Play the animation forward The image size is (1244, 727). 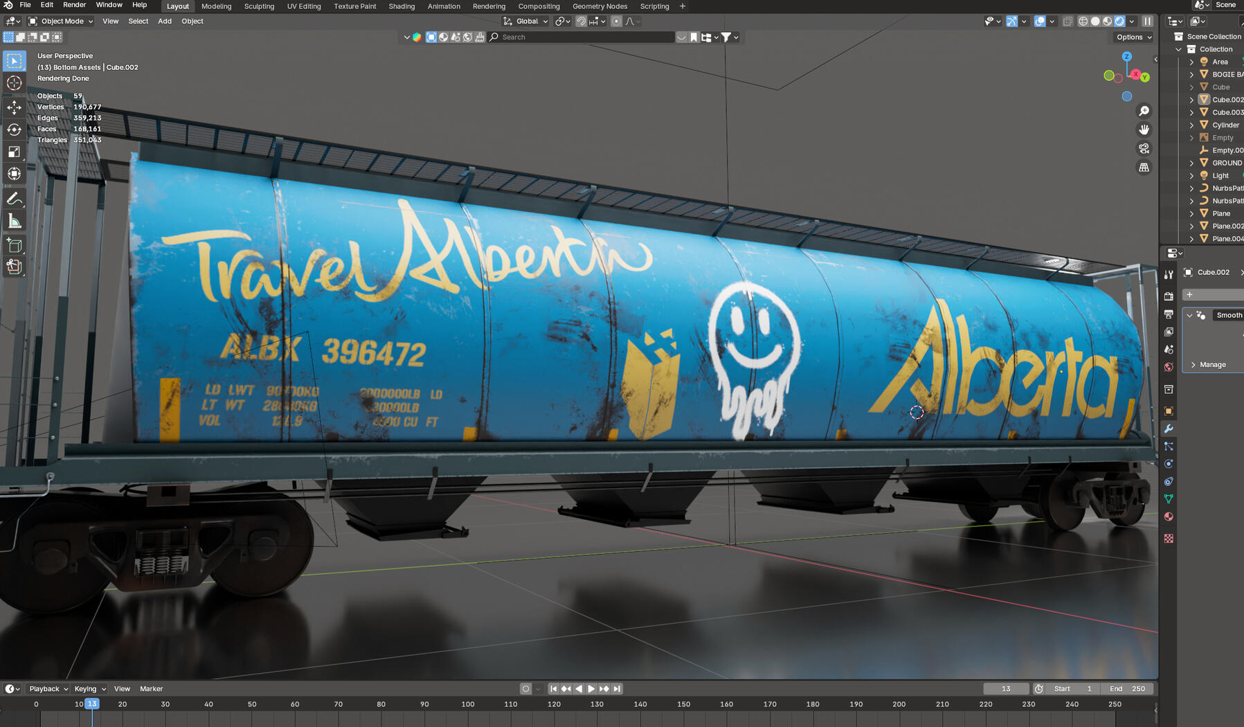click(x=591, y=689)
